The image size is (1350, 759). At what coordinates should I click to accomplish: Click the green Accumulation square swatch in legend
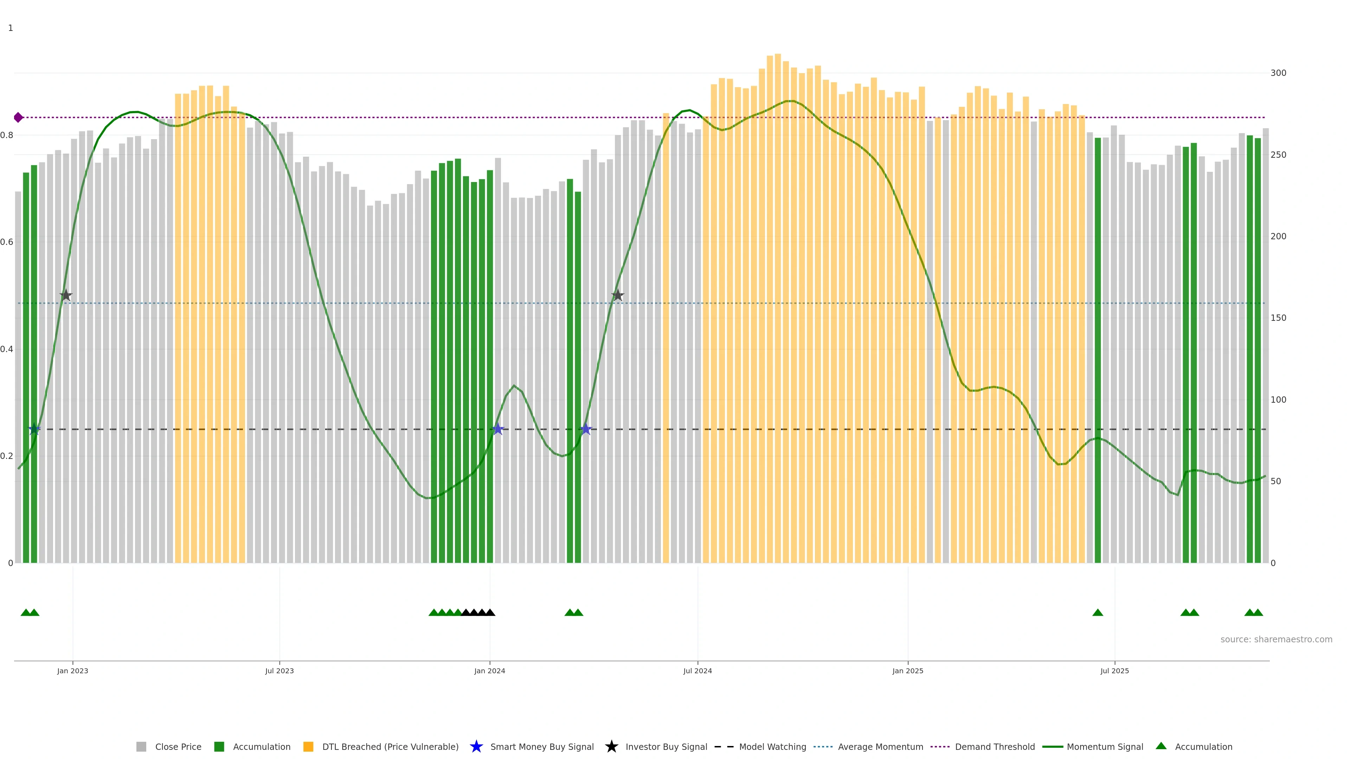coord(219,746)
